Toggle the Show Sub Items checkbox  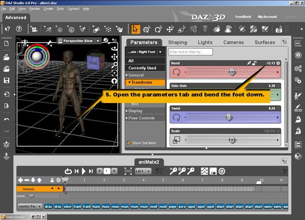pos(129,143)
